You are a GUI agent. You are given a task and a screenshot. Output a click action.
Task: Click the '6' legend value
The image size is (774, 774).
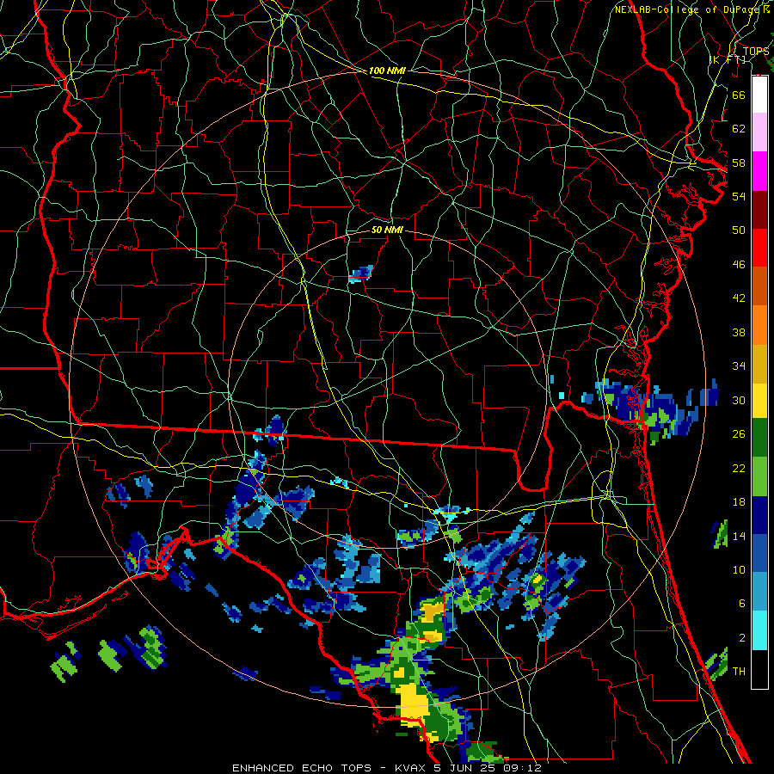[741, 604]
